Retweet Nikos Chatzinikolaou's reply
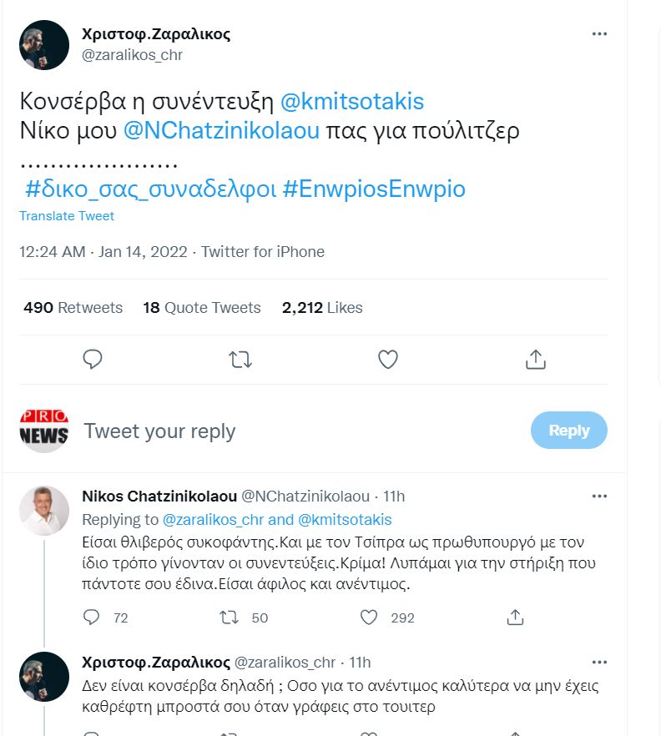 tap(228, 618)
